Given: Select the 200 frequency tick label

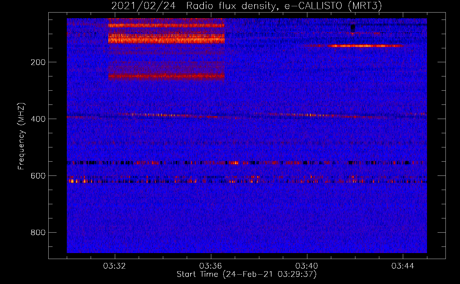Looking at the screenshot, I should pyautogui.click(x=38, y=62).
